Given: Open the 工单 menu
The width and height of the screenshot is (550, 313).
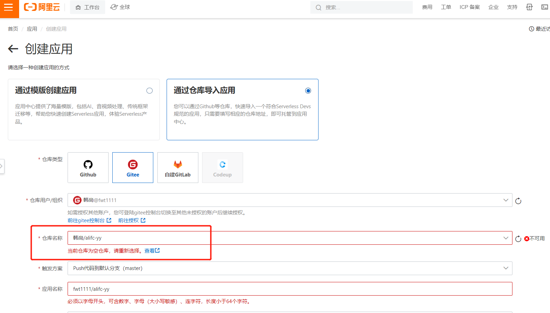Looking at the screenshot, I should point(446,7).
